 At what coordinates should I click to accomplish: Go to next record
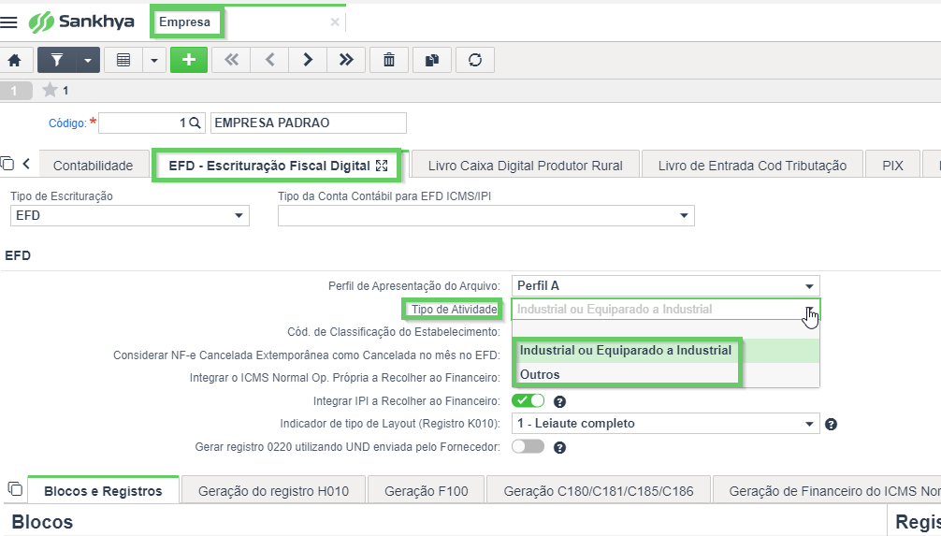click(308, 60)
